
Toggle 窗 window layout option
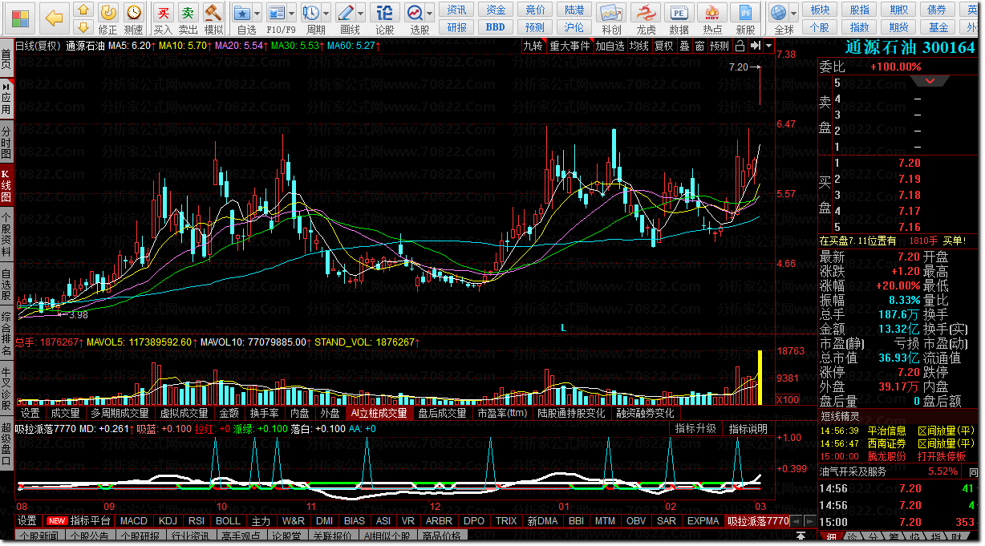click(x=700, y=46)
